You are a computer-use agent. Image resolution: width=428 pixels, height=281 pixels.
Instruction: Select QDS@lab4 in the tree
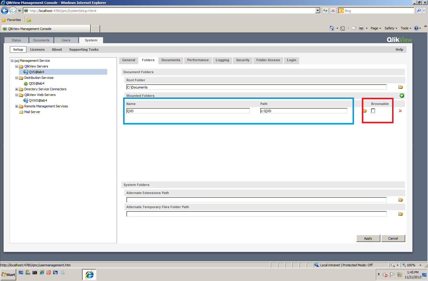[37, 83]
